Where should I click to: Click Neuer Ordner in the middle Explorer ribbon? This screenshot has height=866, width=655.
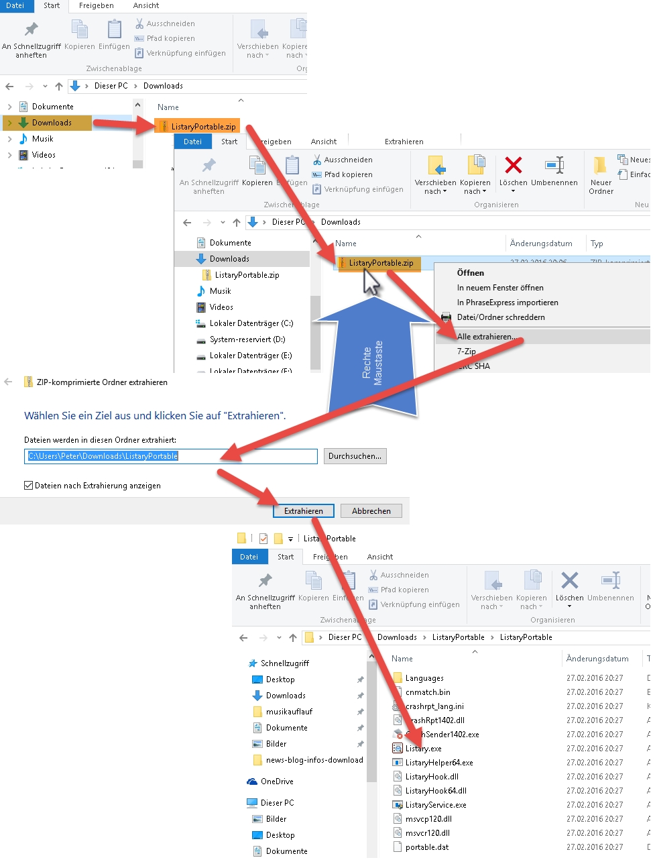pos(601,174)
